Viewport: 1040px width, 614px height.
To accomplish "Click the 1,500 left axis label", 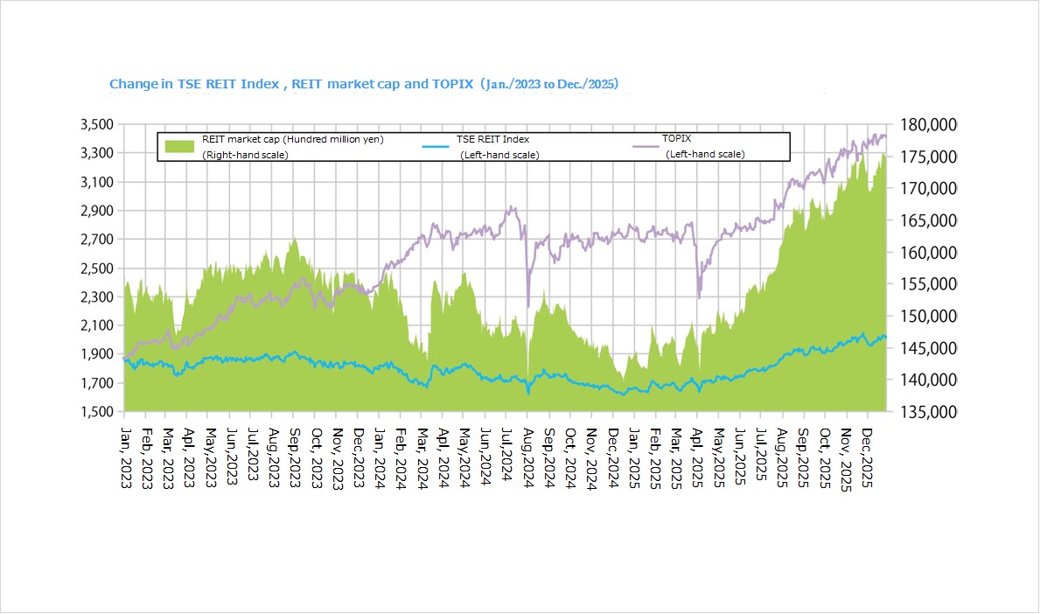I will pos(97,412).
